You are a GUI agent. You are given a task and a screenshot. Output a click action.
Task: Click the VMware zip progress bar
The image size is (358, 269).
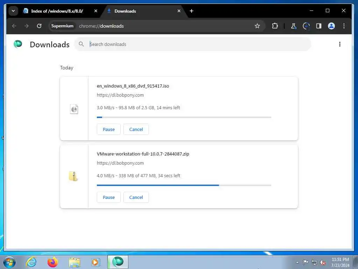pos(184,185)
